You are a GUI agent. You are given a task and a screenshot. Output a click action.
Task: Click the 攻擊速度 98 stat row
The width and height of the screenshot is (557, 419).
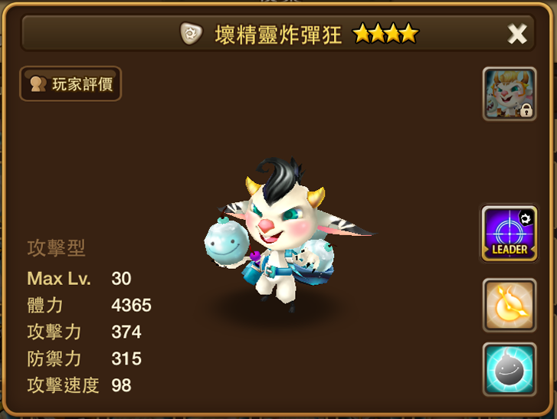coord(79,385)
